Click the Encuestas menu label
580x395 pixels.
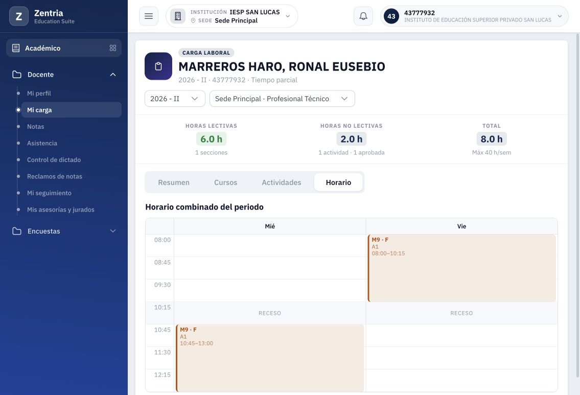tap(43, 231)
